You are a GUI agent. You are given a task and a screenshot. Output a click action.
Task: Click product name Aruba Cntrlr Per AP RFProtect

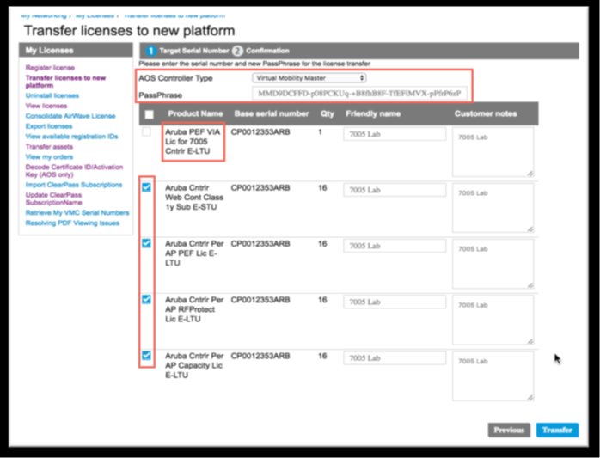(194, 309)
